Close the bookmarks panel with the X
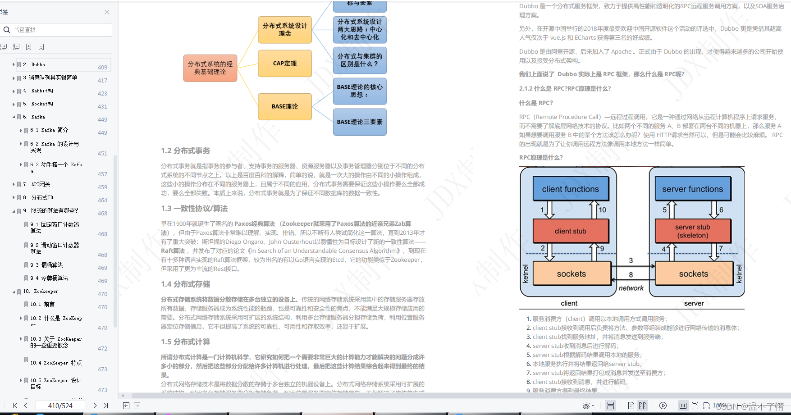Viewport: 791px width, 415px height. click(107, 12)
